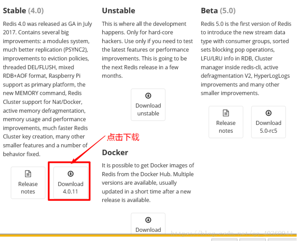This screenshot has height=241, width=297.
Task: Click the 'Unstable' section heading
Action: coord(119,11)
